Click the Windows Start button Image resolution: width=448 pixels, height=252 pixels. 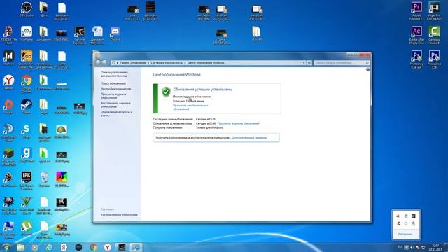pyautogui.click(x=6, y=247)
